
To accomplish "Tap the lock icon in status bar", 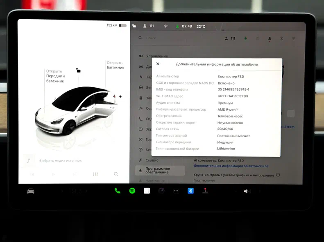I will pos(134,26).
